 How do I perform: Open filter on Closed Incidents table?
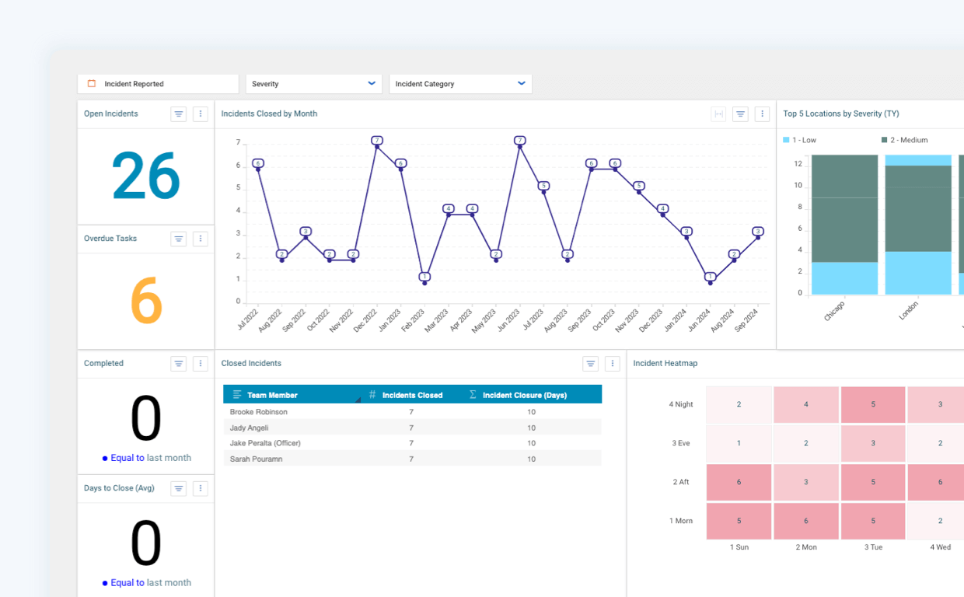[x=591, y=364]
